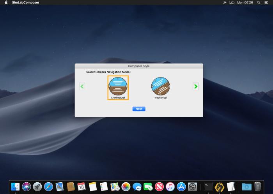Click the Next button

pyautogui.click(x=139, y=109)
